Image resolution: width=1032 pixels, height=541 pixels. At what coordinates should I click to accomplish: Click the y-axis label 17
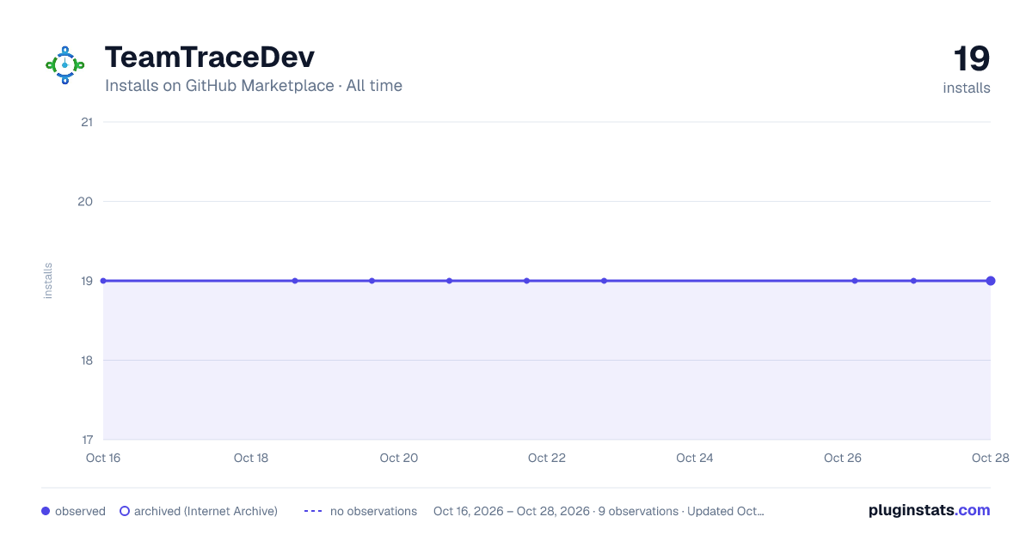coord(86,440)
